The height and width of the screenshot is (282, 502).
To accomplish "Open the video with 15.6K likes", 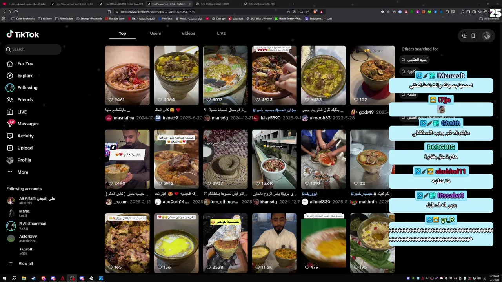I will (x=274, y=159).
